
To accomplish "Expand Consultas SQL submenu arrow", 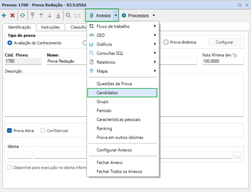I will (x=155, y=53).
